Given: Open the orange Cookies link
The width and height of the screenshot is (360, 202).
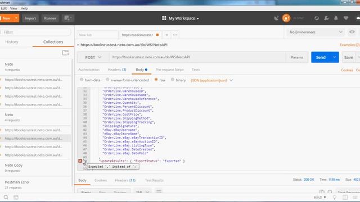Looking at the screenshot, I should point(346,70).
